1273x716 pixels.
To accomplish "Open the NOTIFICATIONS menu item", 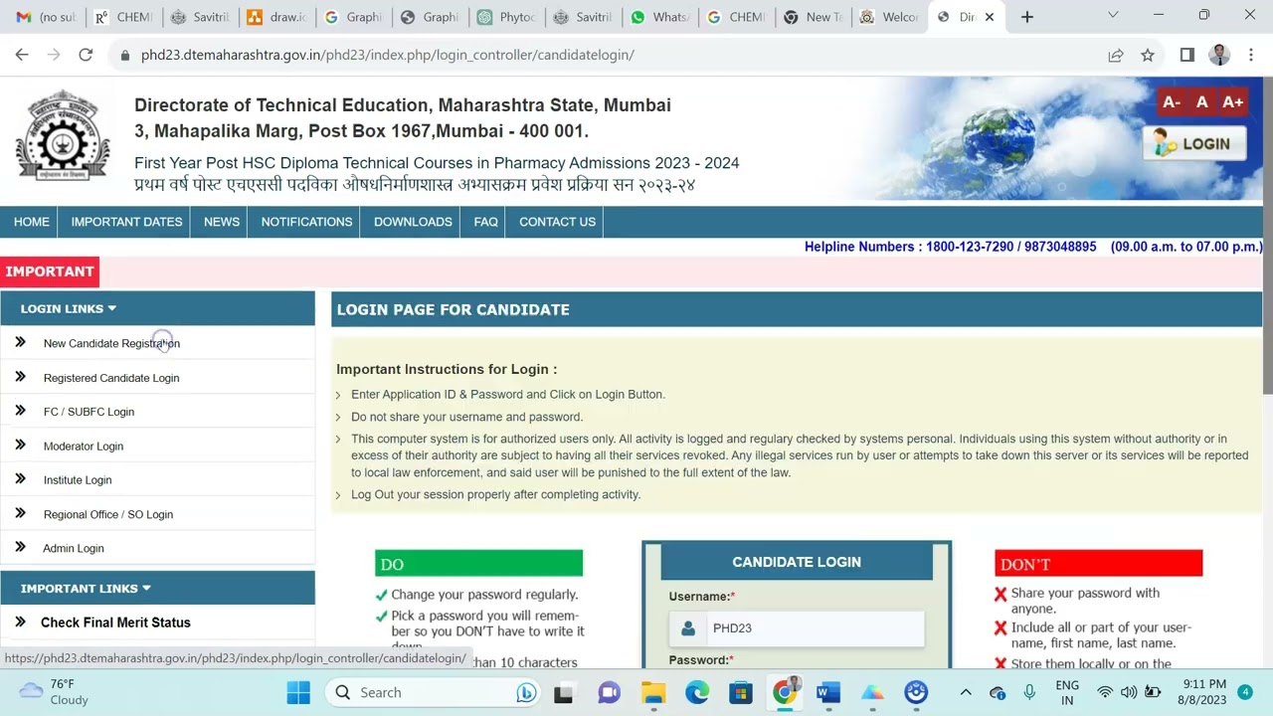I will click(306, 222).
